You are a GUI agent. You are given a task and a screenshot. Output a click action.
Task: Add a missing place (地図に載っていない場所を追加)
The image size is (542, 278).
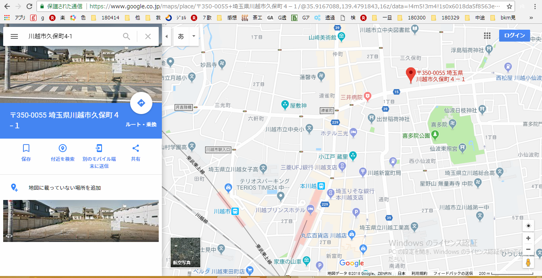click(x=64, y=188)
